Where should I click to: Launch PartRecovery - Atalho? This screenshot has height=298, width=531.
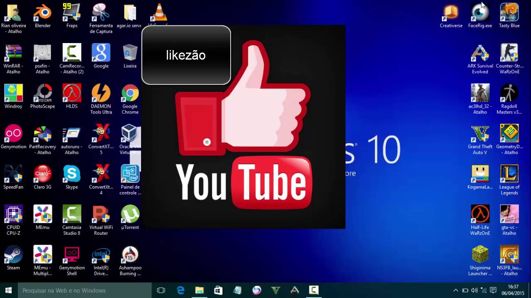43,139
